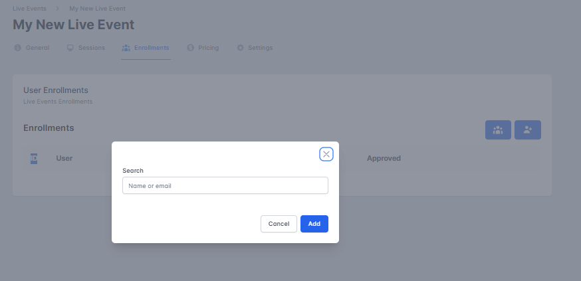The image size is (581, 281).
Task: Click the monitor icon beside Sessions
Action: pos(70,48)
